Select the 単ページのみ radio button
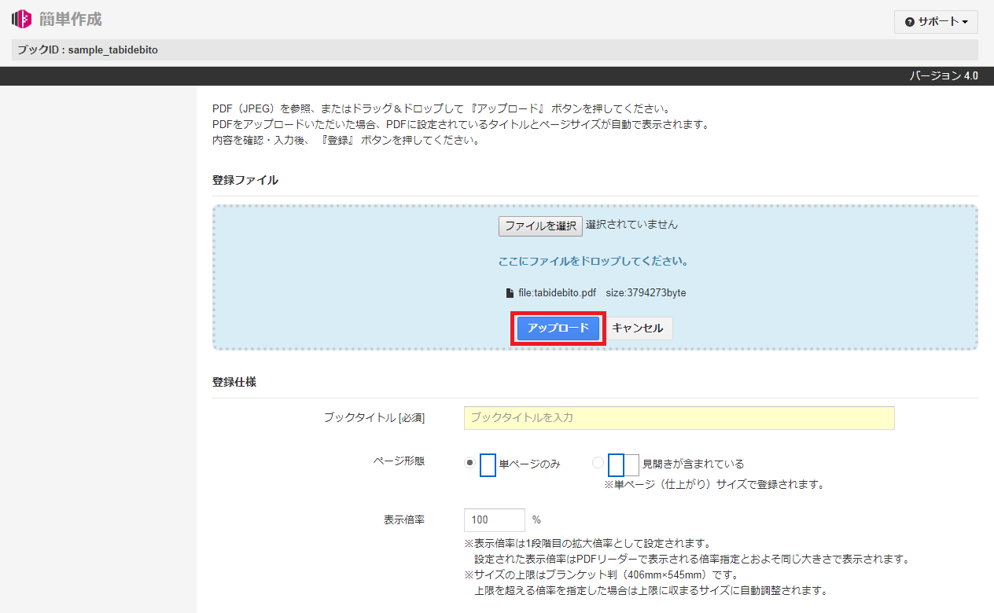The height and width of the screenshot is (613, 994). click(x=469, y=464)
